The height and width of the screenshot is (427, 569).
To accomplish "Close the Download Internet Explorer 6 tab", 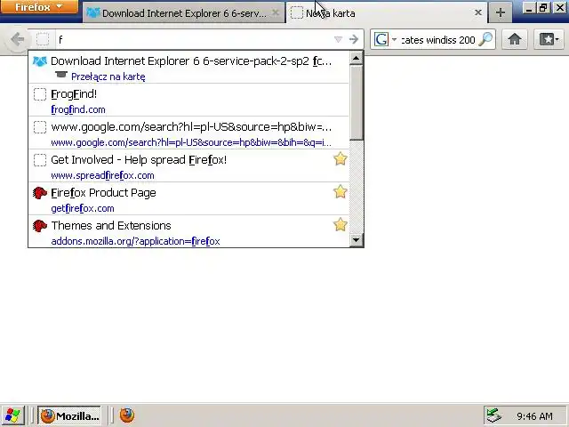I will click(276, 13).
